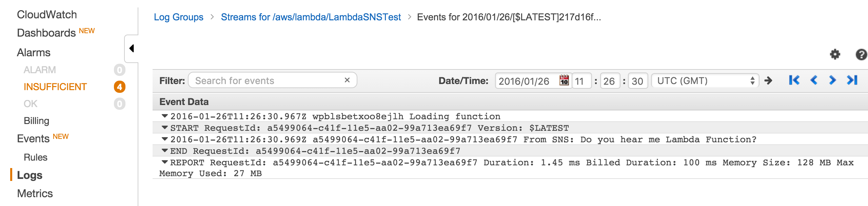This screenshot has width=868, height=206.
Task: Apply the date filter with the go arrow
Action: click(769, 81)
